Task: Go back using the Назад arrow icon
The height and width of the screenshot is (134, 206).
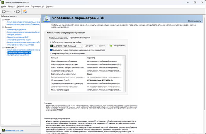Action: [4, 12]
